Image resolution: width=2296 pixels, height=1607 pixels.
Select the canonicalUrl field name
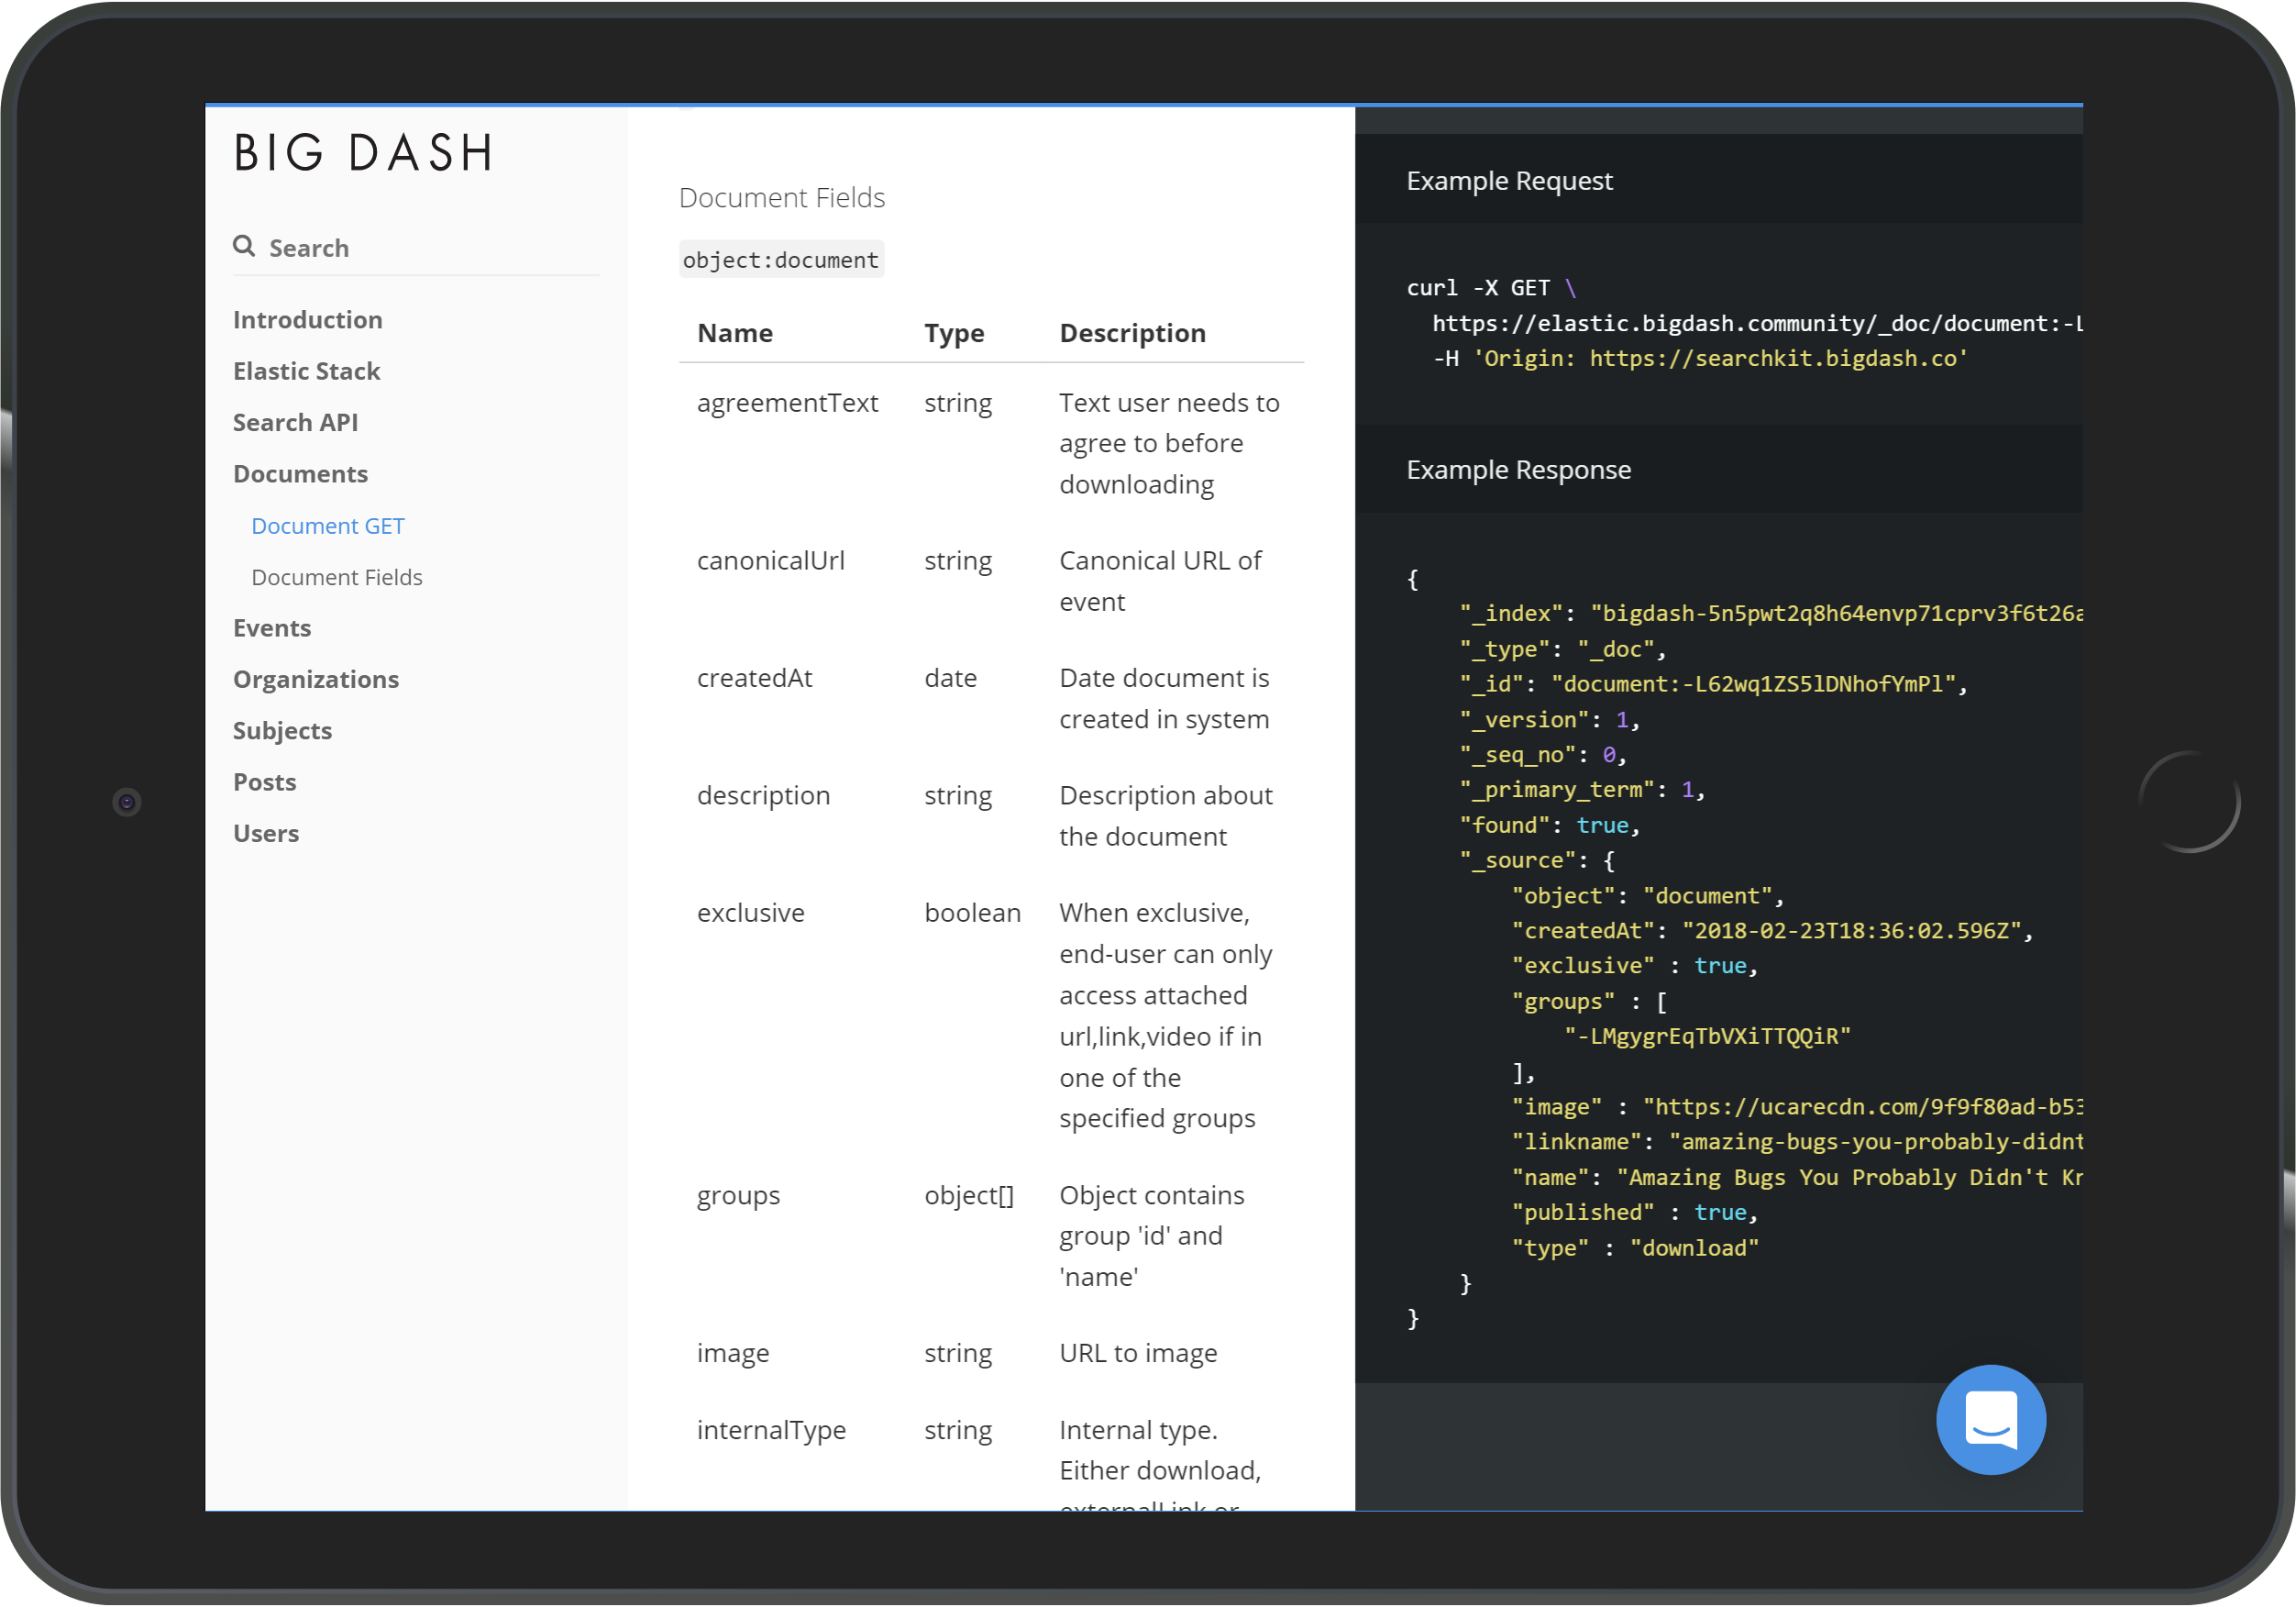point(771,561)
